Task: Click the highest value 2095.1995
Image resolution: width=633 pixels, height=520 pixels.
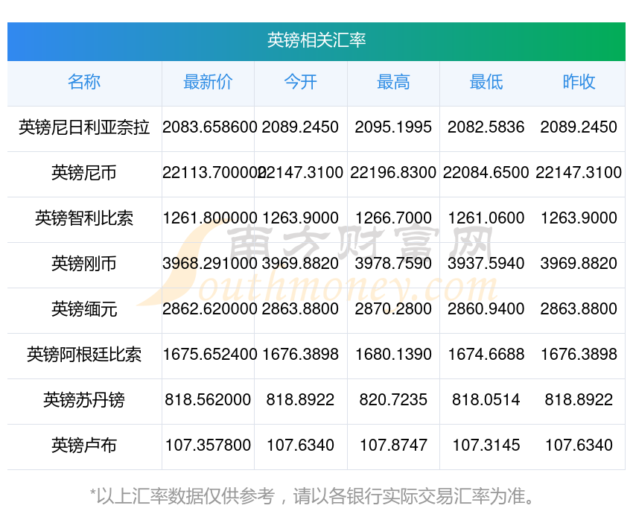Action: (393, 127)
